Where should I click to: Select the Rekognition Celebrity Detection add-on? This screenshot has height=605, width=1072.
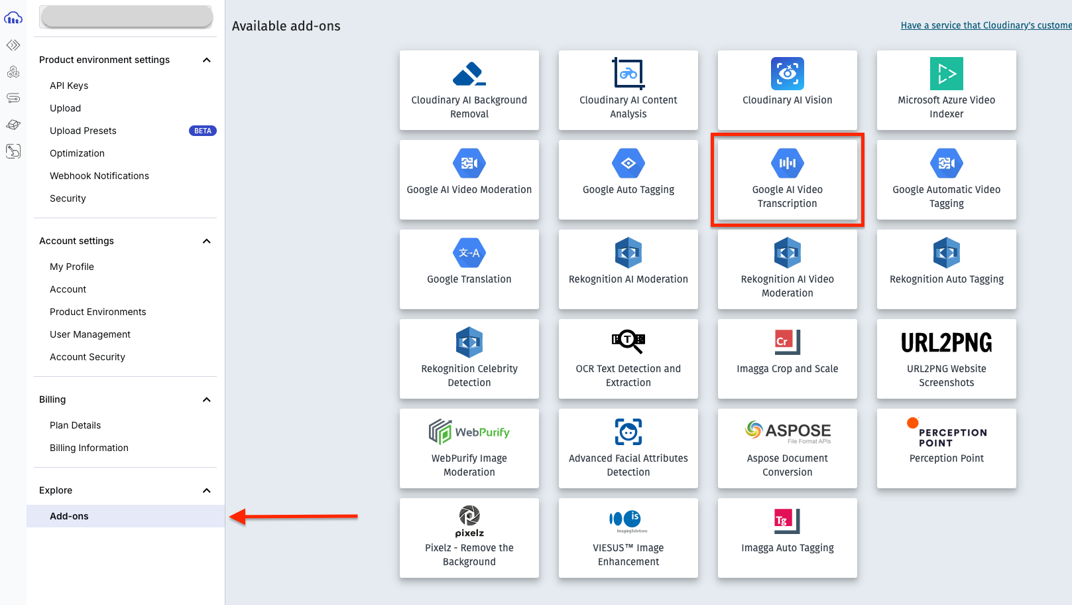[x=469, y=359]
